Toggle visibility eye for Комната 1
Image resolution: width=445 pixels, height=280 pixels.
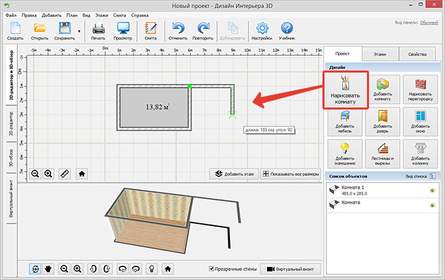point(432,190)
